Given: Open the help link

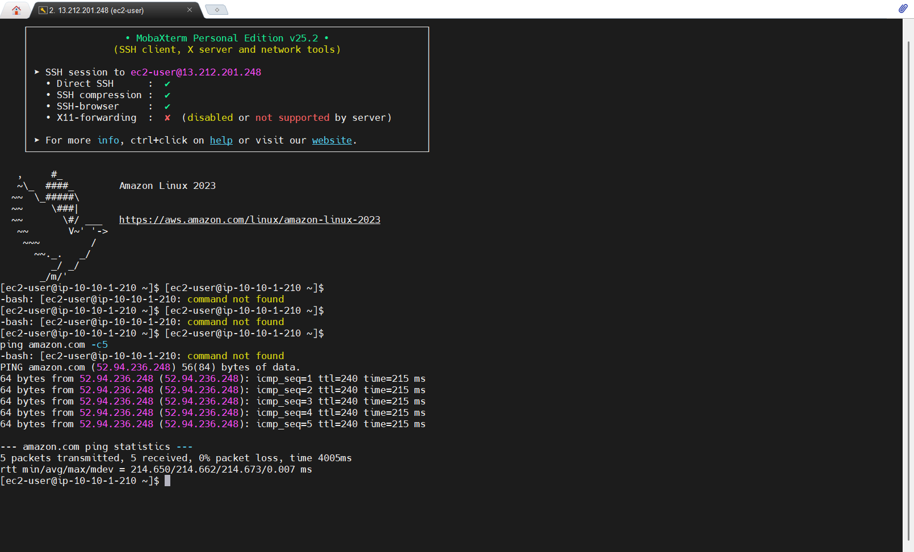Looking at the screenshot, I should (221, 140).
